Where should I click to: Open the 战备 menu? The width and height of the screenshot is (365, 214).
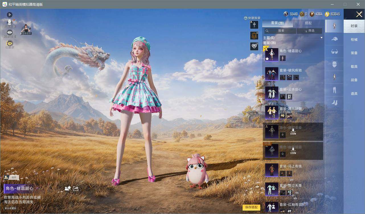(354, 80)
